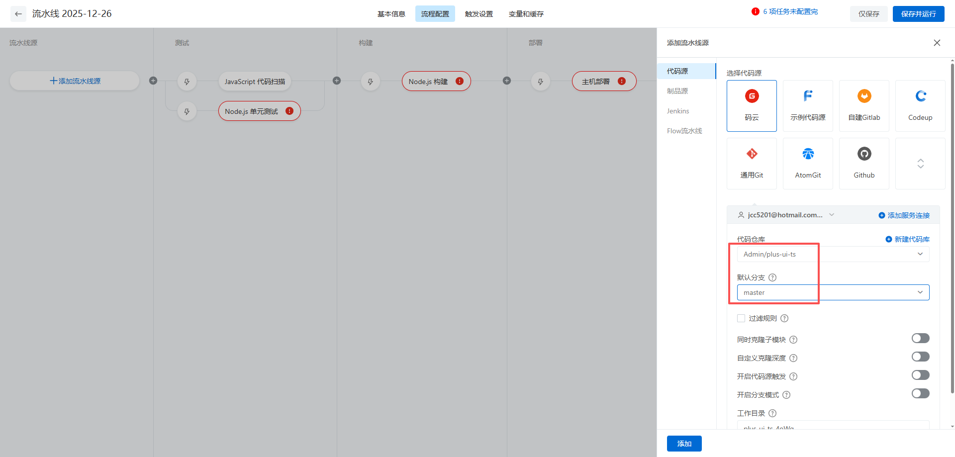Click the blue 添加 button
The height and width of the screenshot is (457, 955).
684,444
